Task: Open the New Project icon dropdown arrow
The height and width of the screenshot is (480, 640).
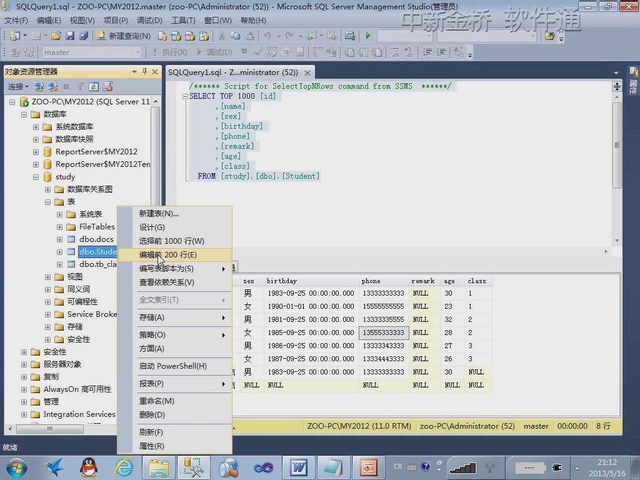Action: tap(25, 36)
